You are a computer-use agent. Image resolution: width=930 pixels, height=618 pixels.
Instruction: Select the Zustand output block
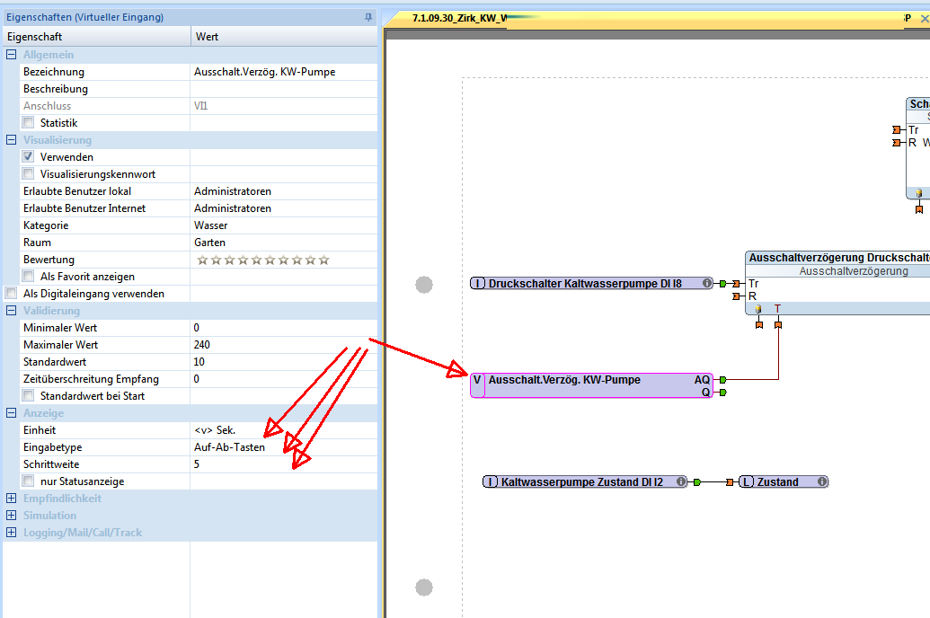[784, 481]
